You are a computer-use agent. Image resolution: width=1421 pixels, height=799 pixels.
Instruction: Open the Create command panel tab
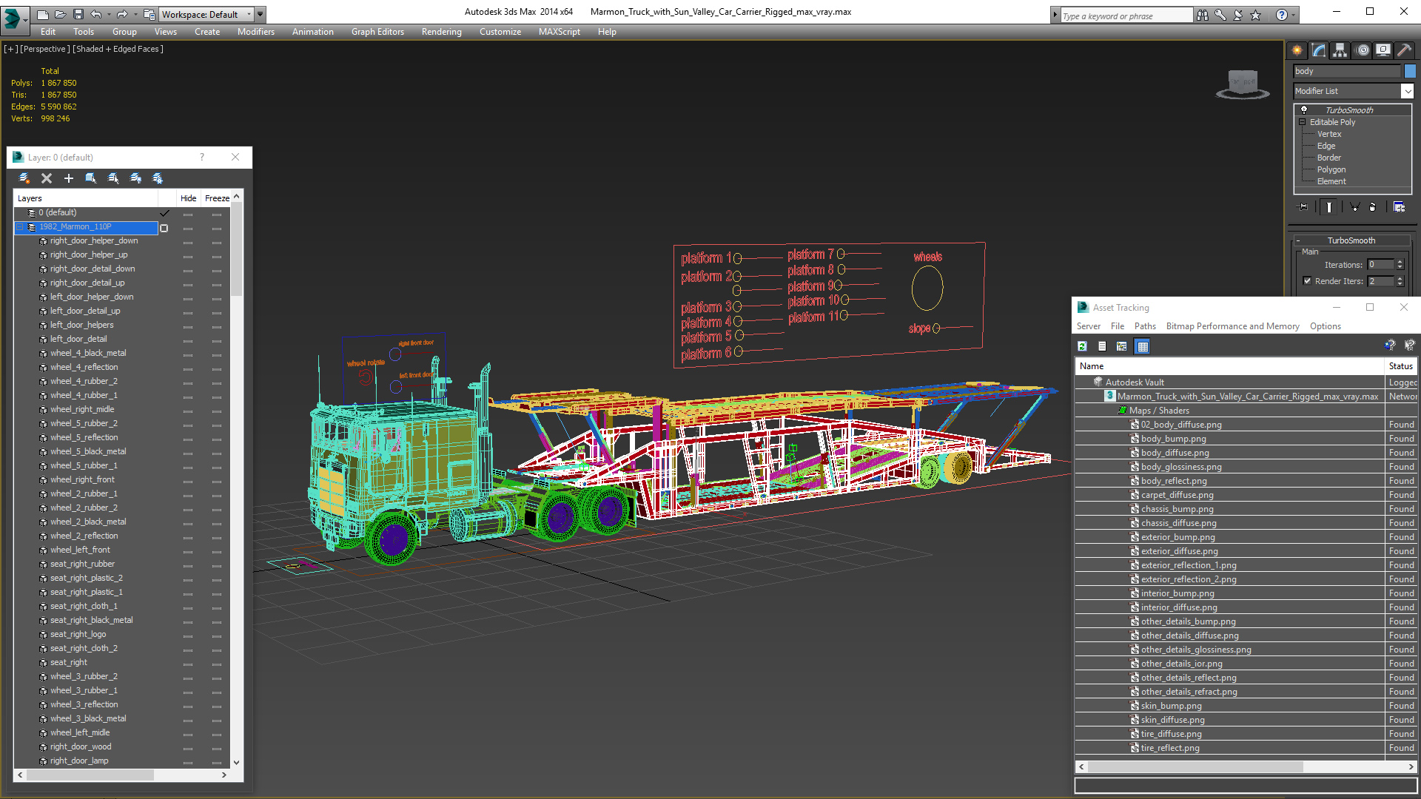1297,50
